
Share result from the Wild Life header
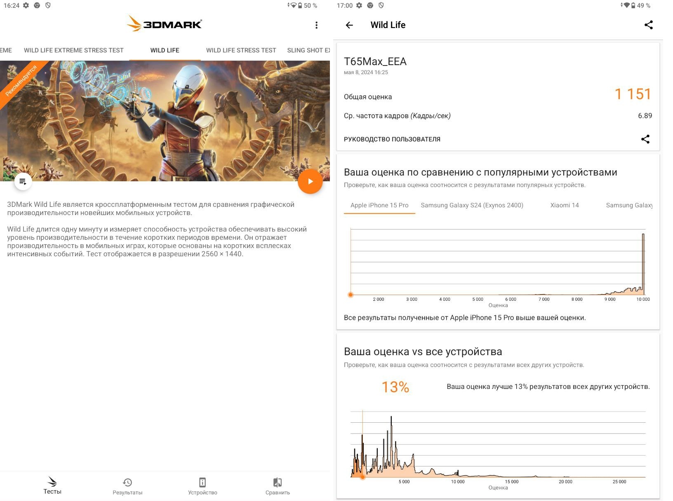(648, 25)
